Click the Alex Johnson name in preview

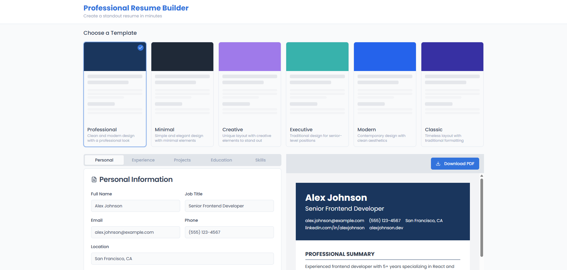(336, 198)
